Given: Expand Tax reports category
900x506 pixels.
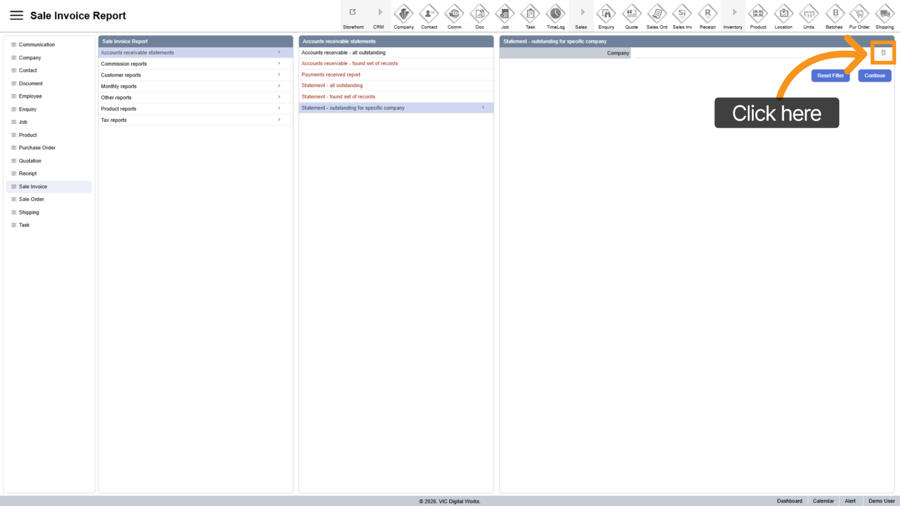Looking at the screenshot, I should pos(195,120).
